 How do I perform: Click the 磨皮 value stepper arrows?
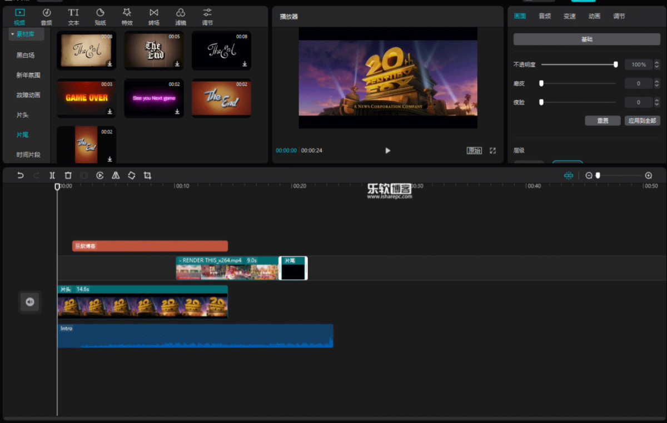pos(657,83)
